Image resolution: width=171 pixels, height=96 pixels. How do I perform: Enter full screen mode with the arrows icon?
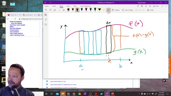point(162,6)
